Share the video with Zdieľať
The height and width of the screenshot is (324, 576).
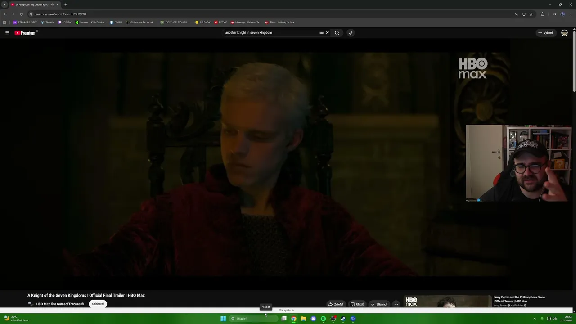336,304
